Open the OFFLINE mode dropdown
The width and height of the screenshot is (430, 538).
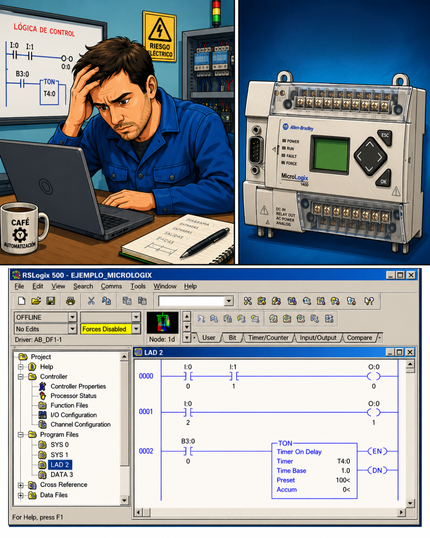[72, 317]
